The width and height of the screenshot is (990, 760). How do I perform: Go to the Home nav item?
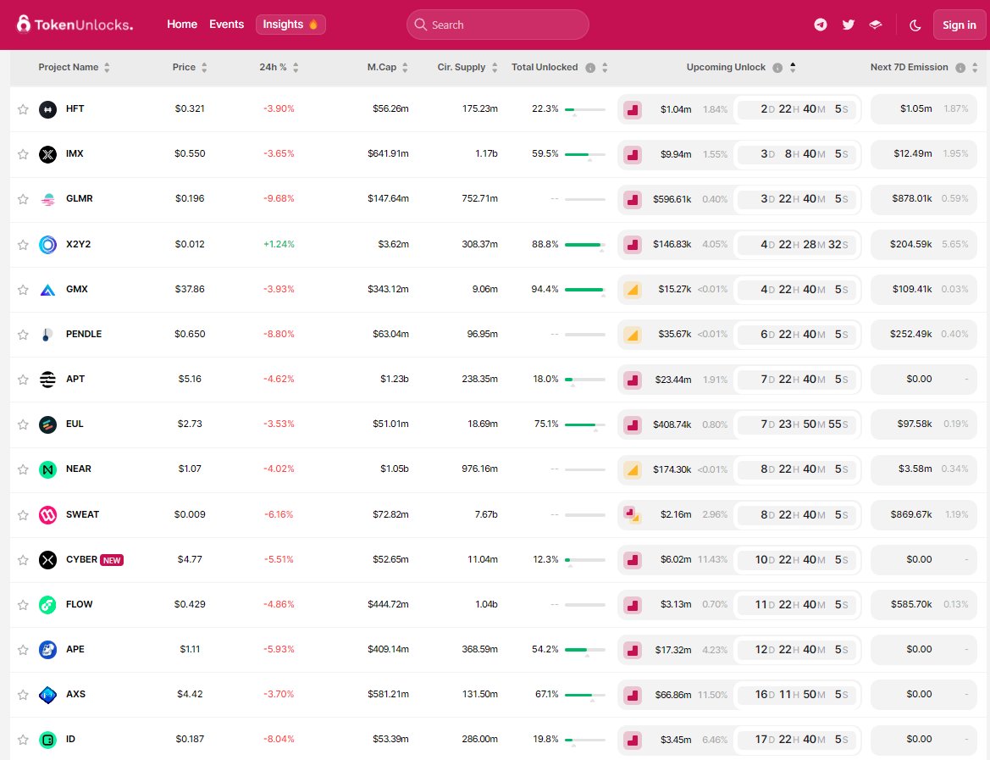point(182,24)
